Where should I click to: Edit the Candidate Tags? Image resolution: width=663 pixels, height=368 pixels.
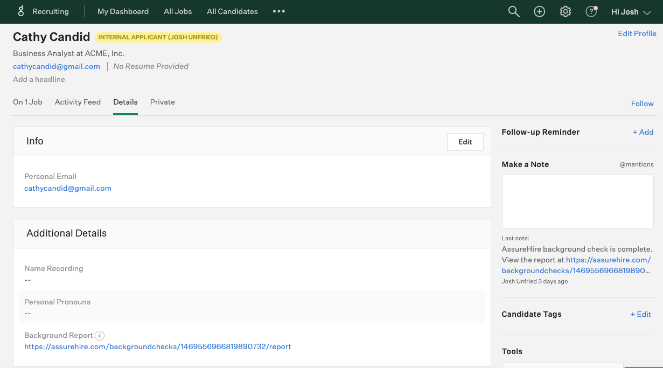tap(640, 314)
